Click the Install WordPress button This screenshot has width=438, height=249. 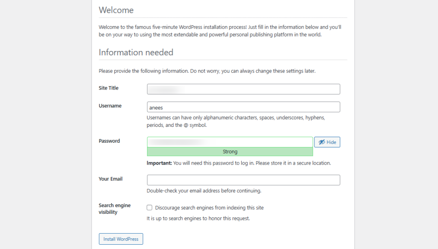[121, 239]
